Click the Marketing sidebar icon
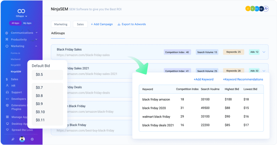 pyautogui.click(x=7, y=46)
